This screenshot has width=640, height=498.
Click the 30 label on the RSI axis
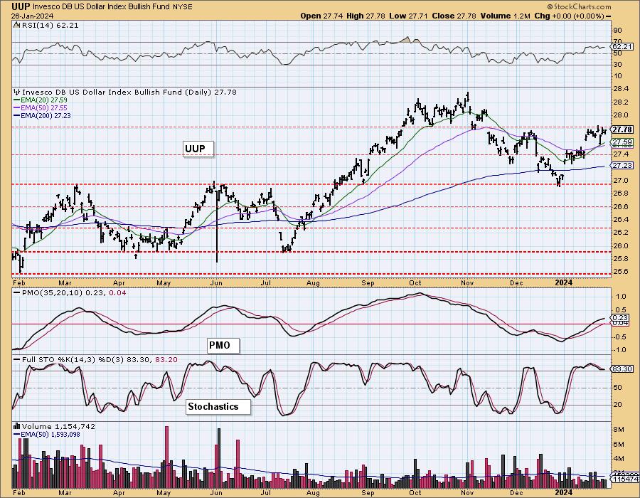617,65
